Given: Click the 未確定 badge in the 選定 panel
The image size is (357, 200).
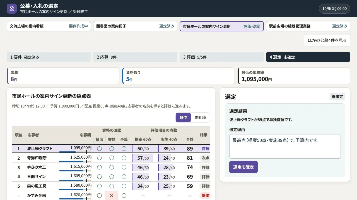Looking at the screenshot, I should pyautogui.click(x=337, y=97).
